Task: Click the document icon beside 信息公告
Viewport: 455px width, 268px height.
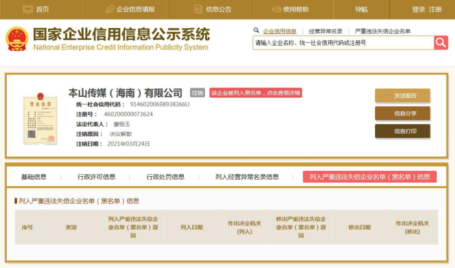Action: 198,9
